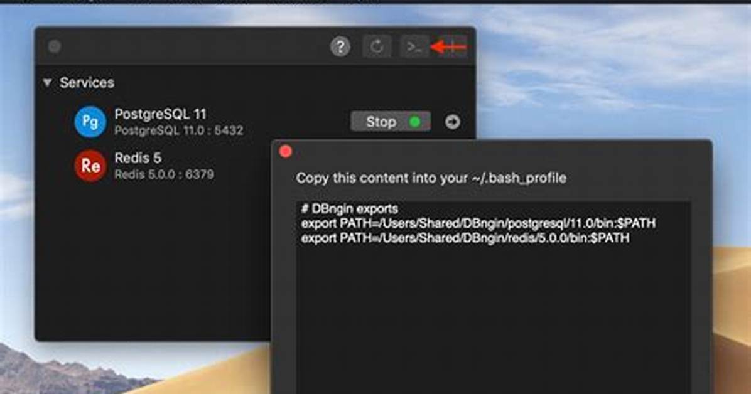Select the Redis Re icon

click(90, 166)
